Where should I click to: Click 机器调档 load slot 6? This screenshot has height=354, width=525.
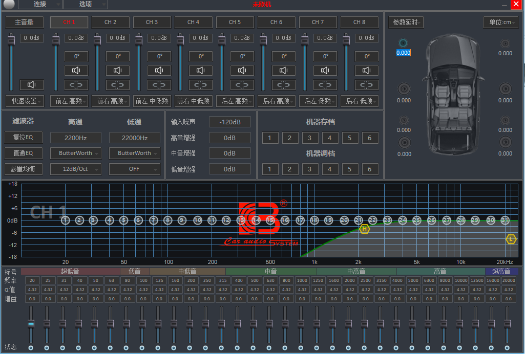[370, 169]
